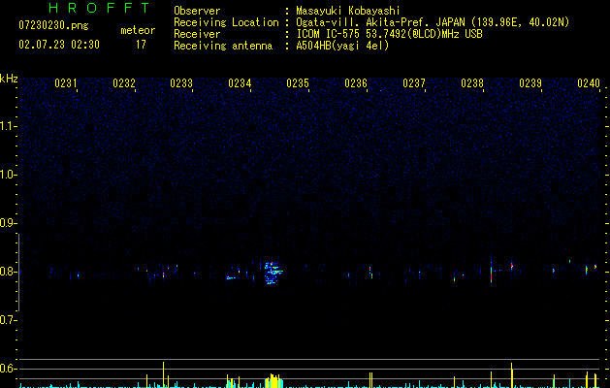
Task: Click the Receiving Location field label
Action: coord(226,22)
